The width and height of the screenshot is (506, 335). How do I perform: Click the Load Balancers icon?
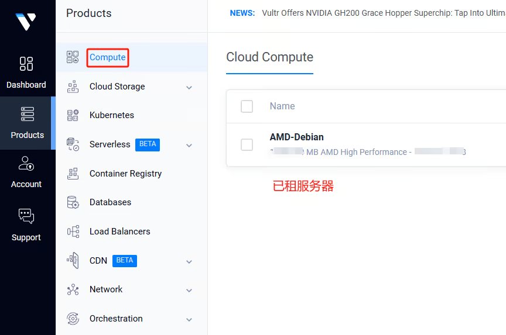(x=73, y=232)
